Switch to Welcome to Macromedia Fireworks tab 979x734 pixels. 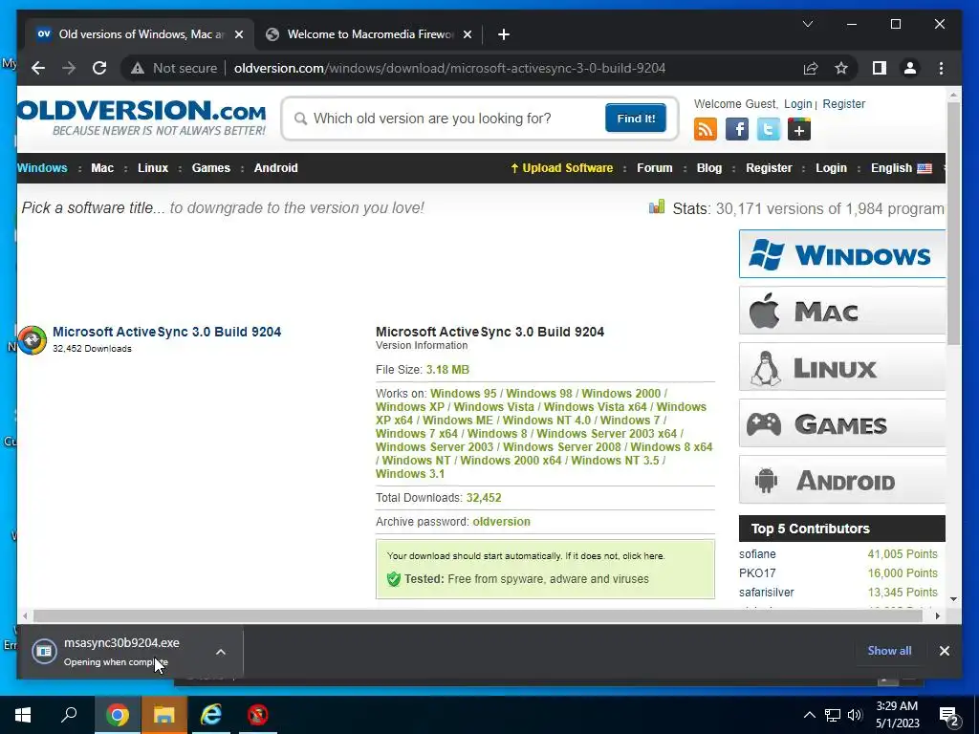(369, 34)
